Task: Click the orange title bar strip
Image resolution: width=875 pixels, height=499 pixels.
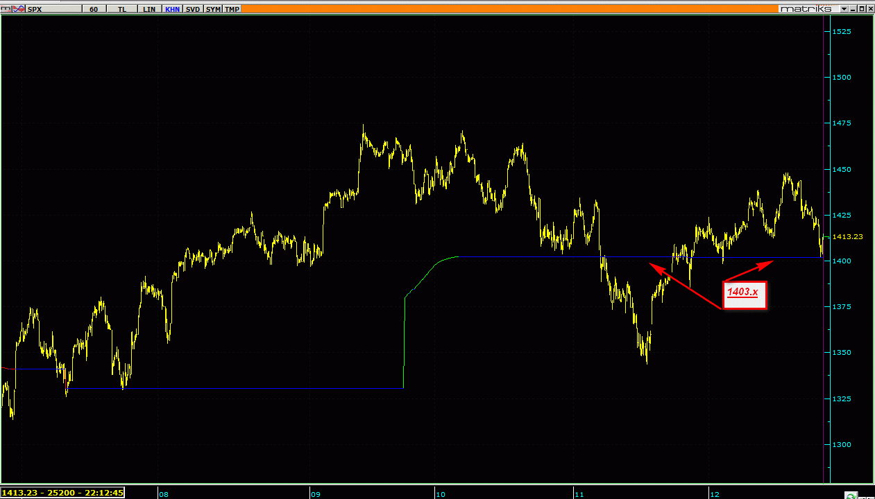Action: coord(509,9)
